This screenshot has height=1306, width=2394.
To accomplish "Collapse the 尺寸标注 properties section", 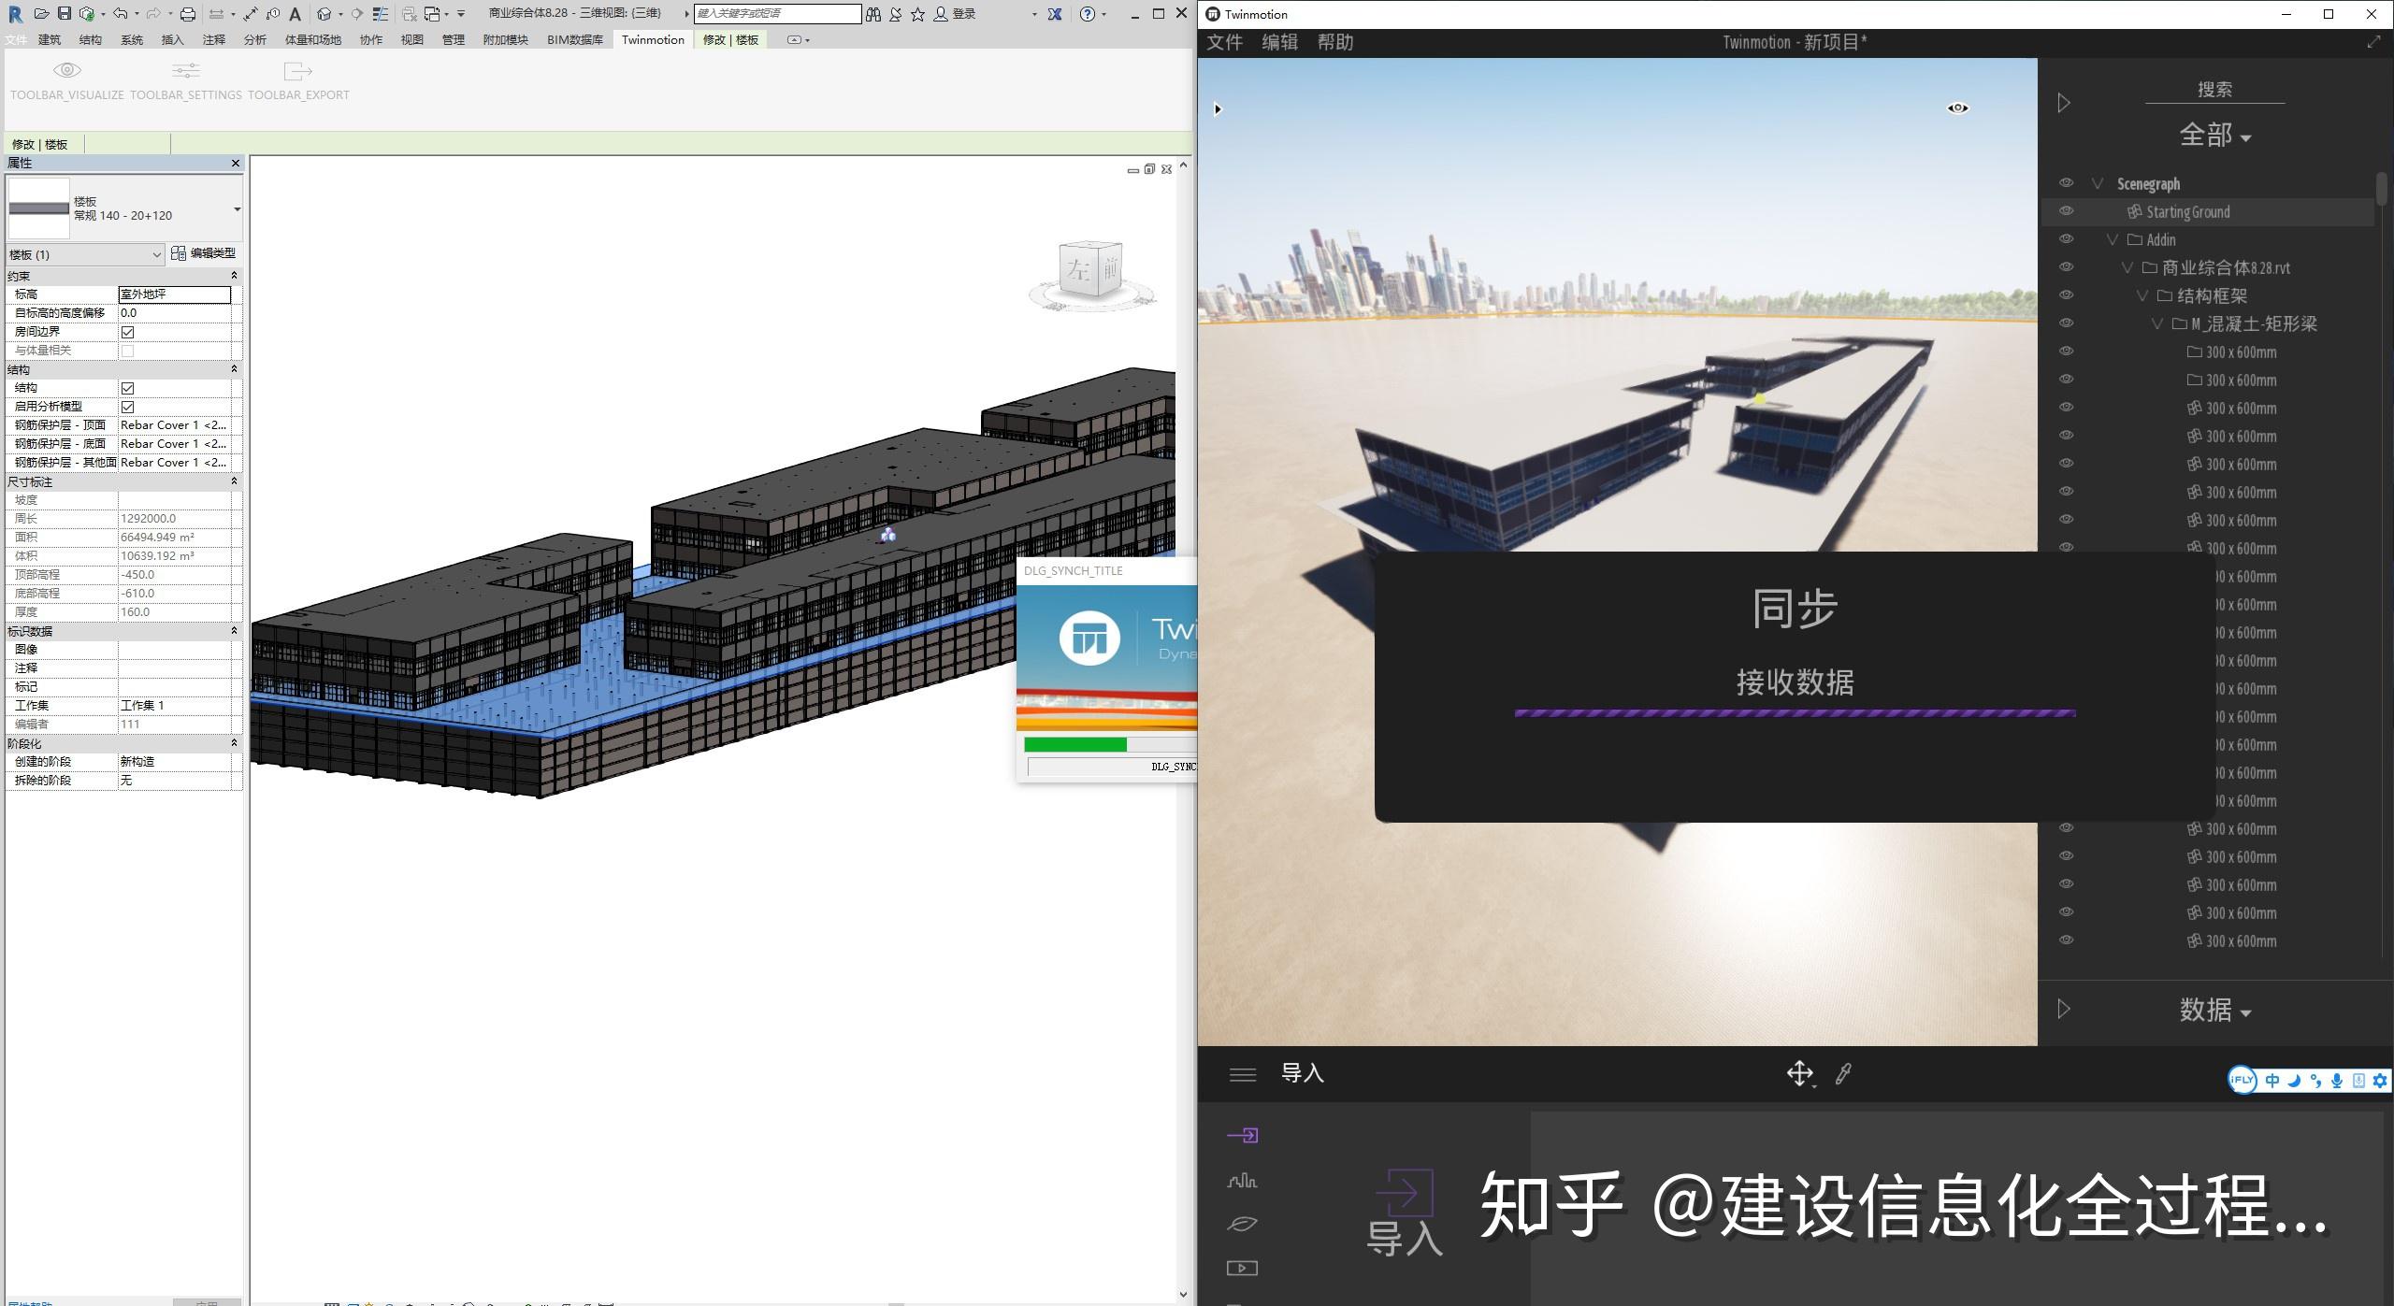I will [234, 481].
